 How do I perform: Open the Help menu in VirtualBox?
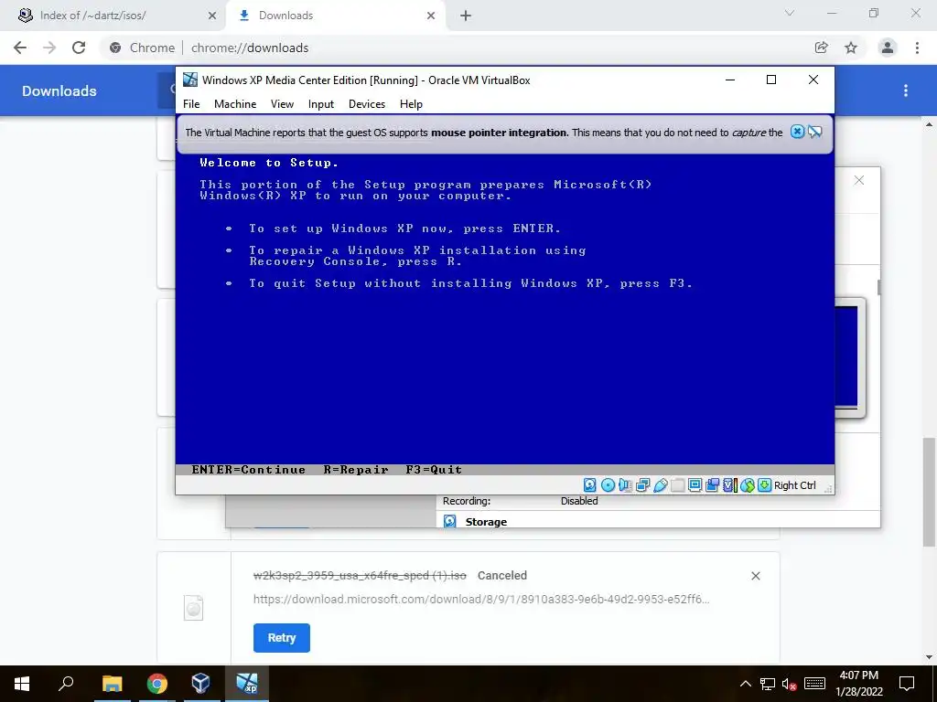coord(411,104)
